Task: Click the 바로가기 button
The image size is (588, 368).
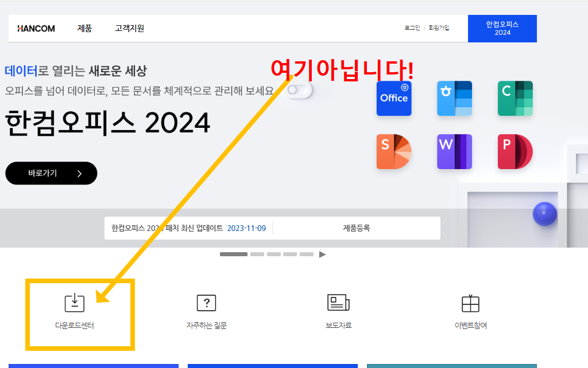Action: pos(51,173)
